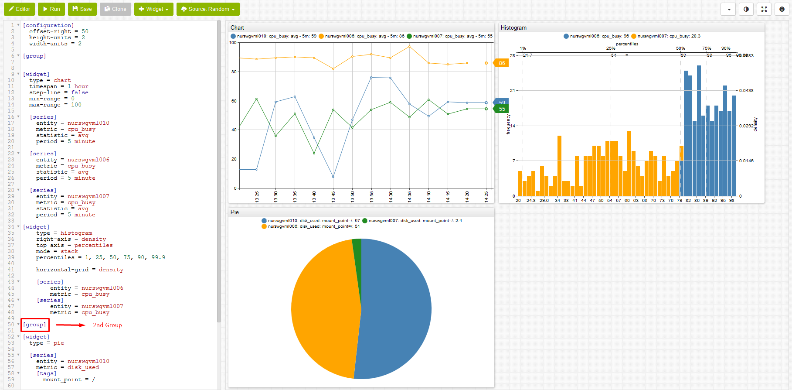Collapse the [series] fold on line 16
Viewport: 792px width, 390px height.
pos(18,116)
